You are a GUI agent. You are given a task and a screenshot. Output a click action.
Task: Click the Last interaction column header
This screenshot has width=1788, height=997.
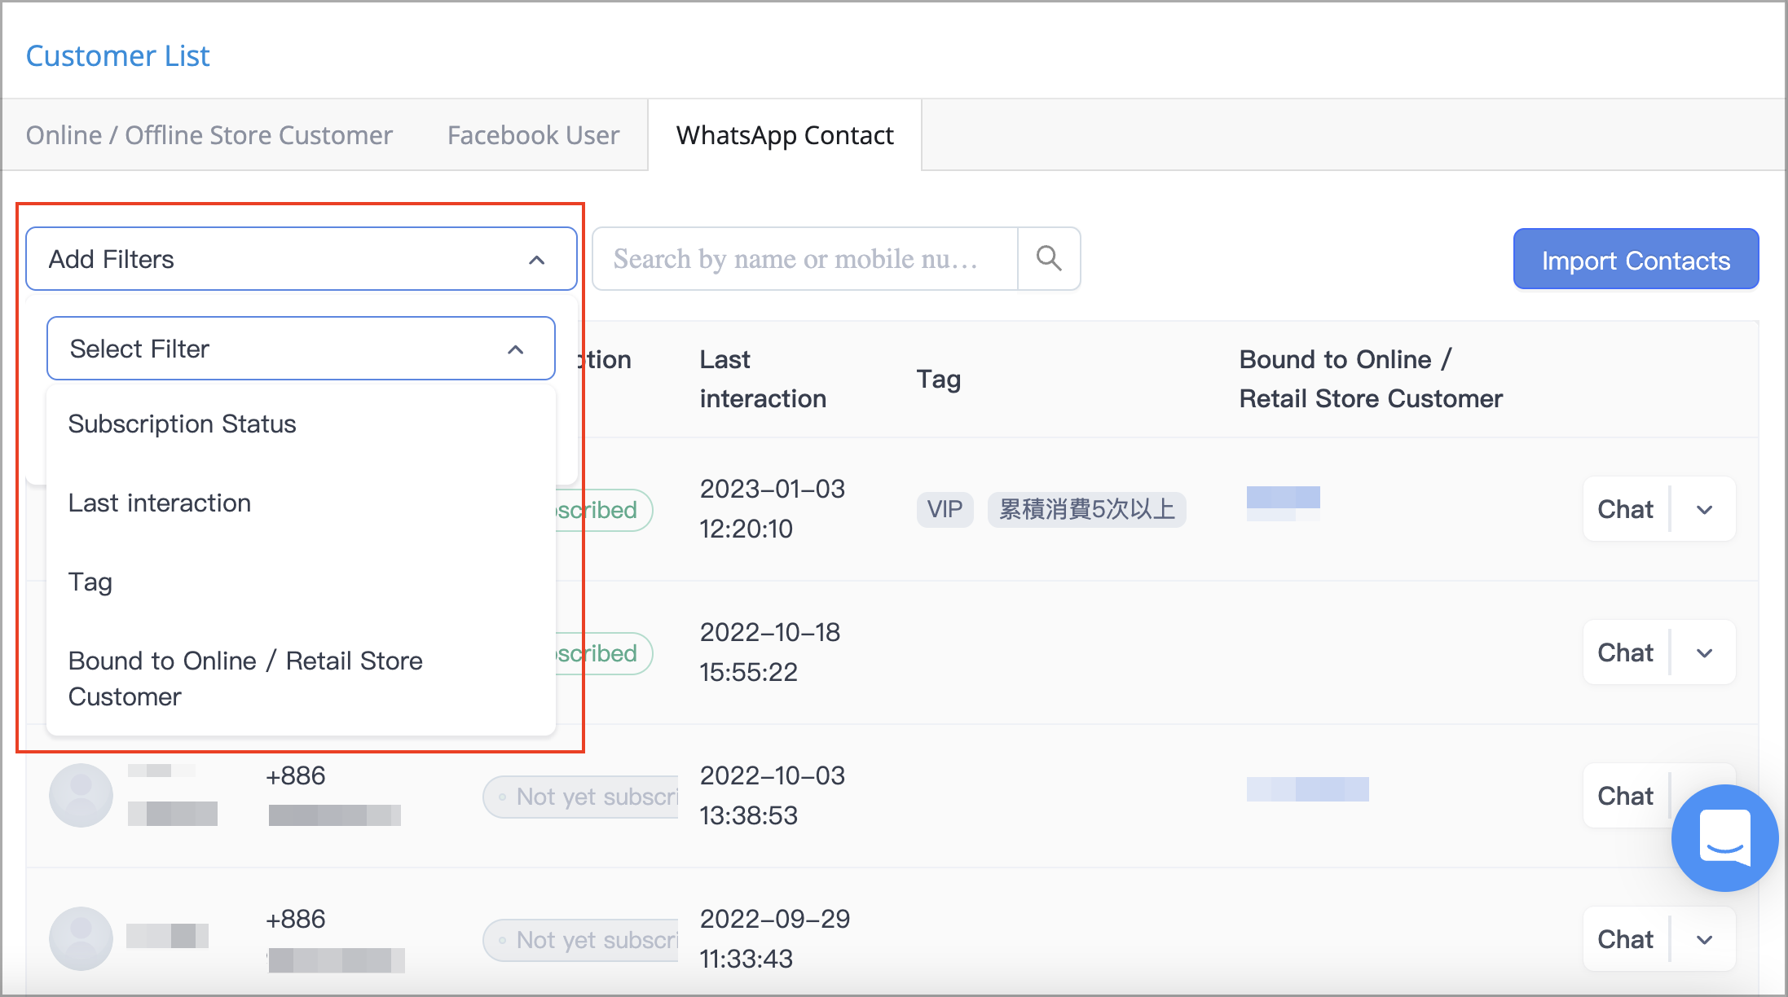(763, 380)
